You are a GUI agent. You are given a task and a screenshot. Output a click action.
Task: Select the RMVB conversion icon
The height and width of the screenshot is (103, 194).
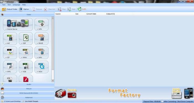point(42,38)
